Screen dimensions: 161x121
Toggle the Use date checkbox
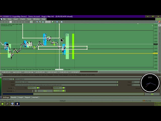tap(14, 88)
